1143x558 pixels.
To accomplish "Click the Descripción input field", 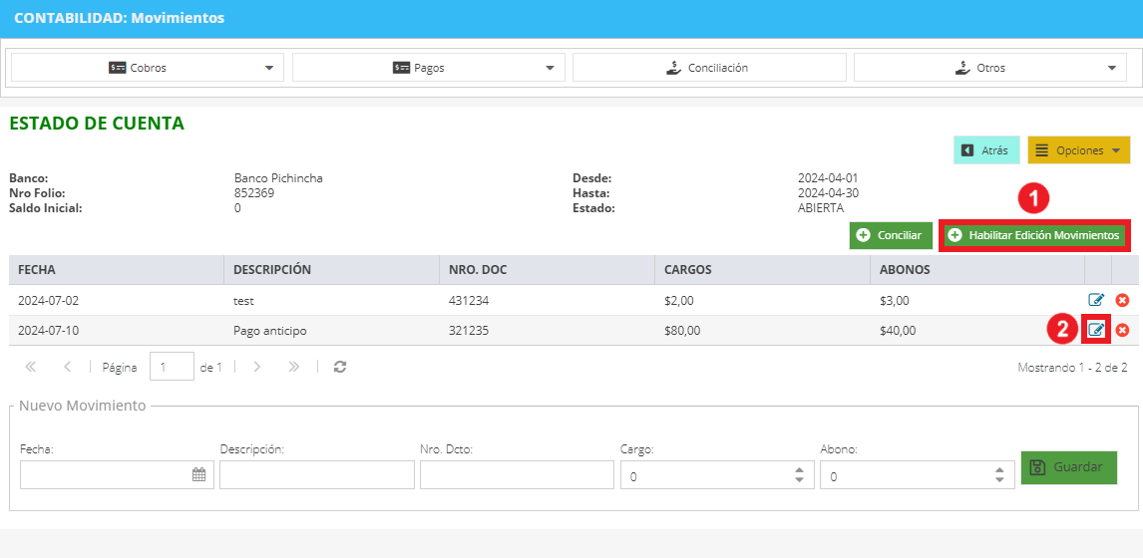I will point(316,475).
